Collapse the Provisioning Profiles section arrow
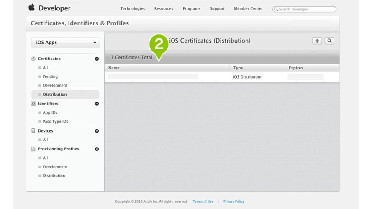This screenshot has width=372, height=209. [97, 149]
